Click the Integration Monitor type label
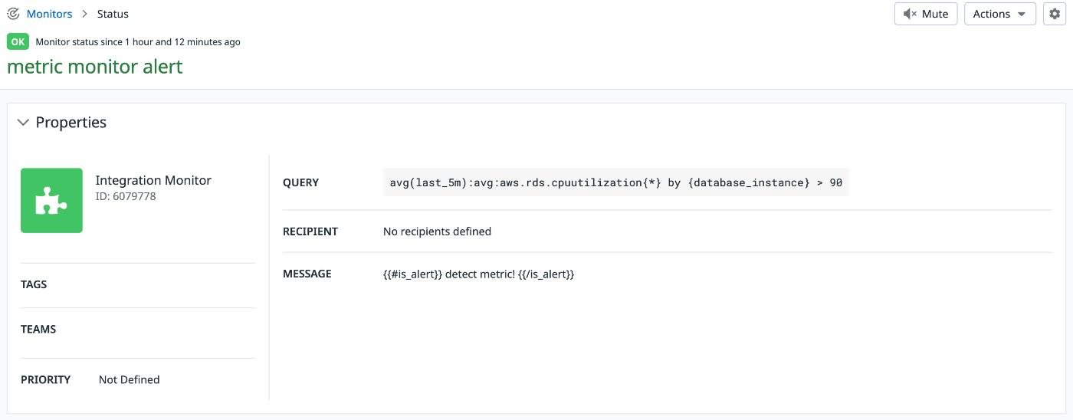1073x420 pixels. (x=153, y=180)
